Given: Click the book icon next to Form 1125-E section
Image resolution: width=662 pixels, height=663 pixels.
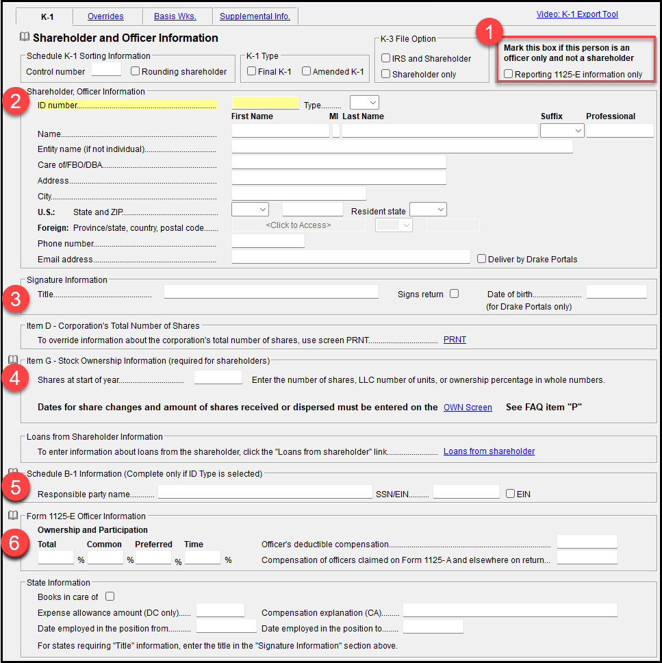Looking at the screenshot, I should pos(13,515).
